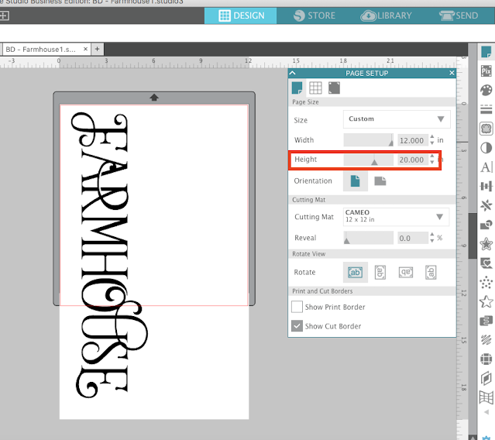The image size is (495, 440).
Task: Open the Warp grid panel icon
Action: coord(486,397)
